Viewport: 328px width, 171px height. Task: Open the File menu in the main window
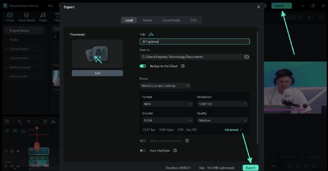click(50, 6)
